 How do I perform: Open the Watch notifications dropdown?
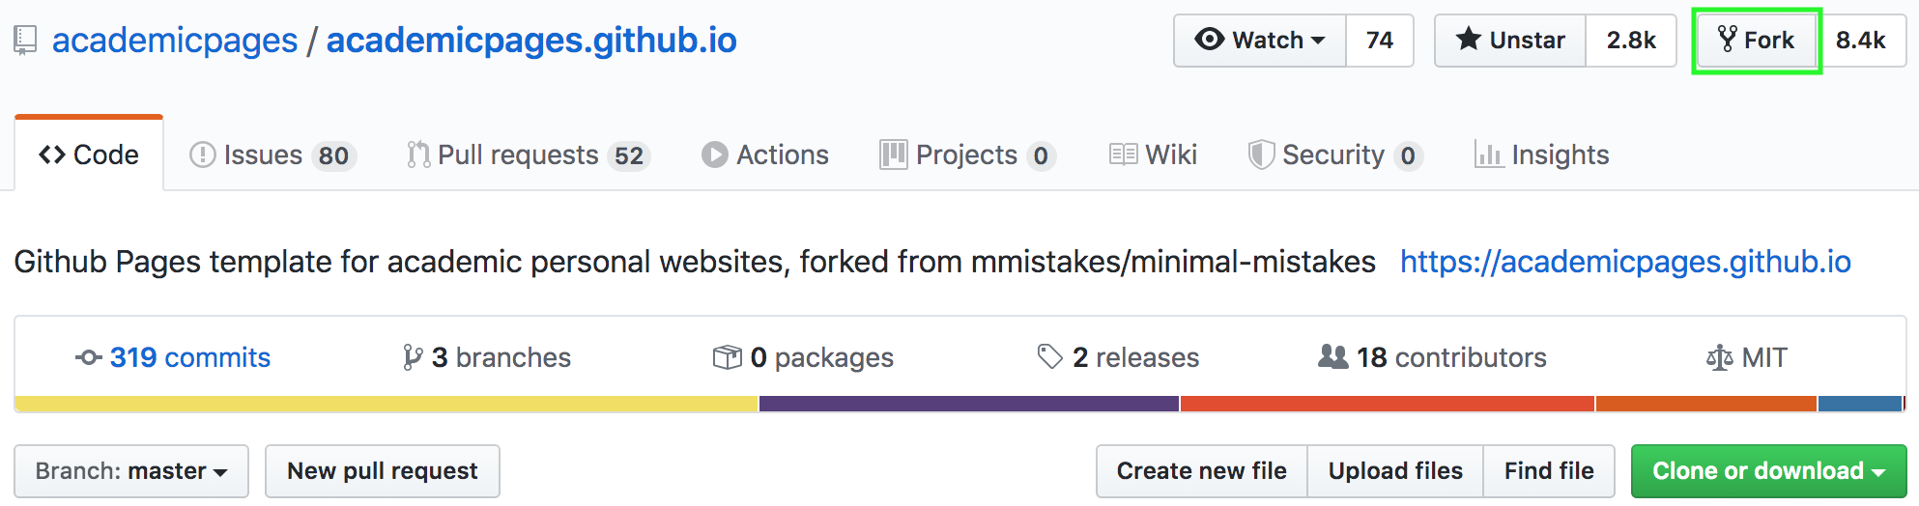coord(1260,41)
